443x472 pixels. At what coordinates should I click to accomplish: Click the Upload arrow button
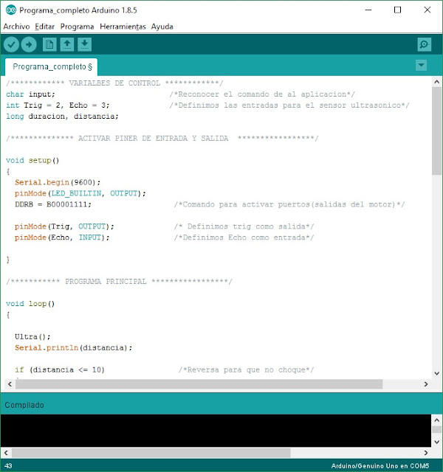pyautogui.click(x=29, y=44)
